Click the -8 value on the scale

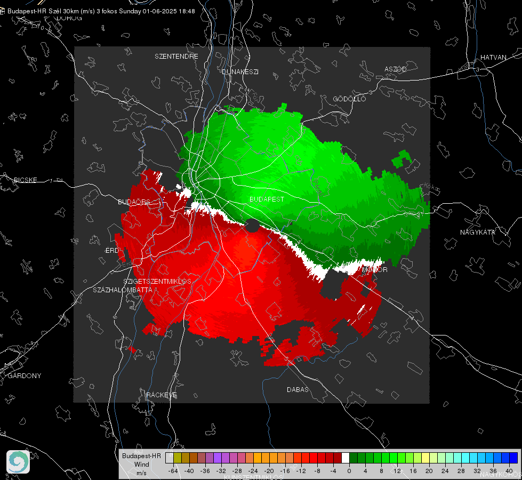(317, 471)
